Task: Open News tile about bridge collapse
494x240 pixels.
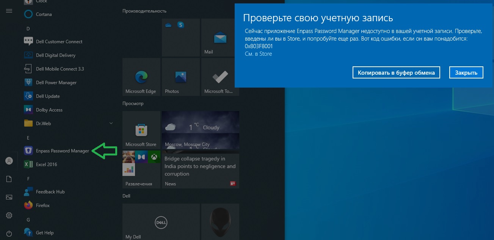Action: (201, 169)
